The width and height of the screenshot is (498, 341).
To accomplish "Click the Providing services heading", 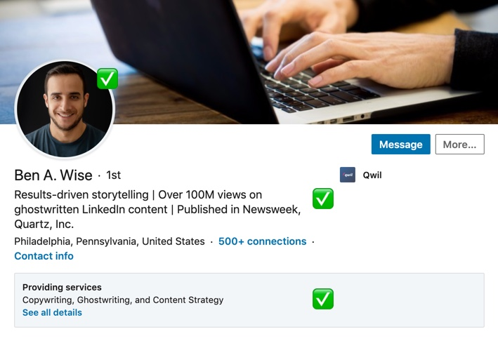I will tap(62, 287).
